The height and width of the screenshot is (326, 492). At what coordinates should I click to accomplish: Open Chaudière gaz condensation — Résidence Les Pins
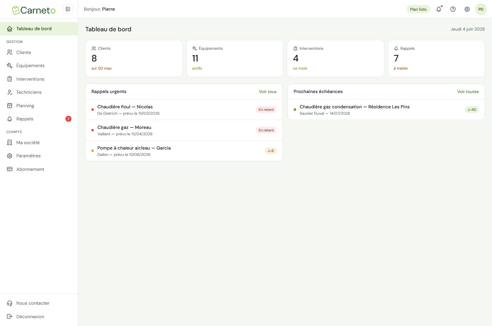point(386,110)
